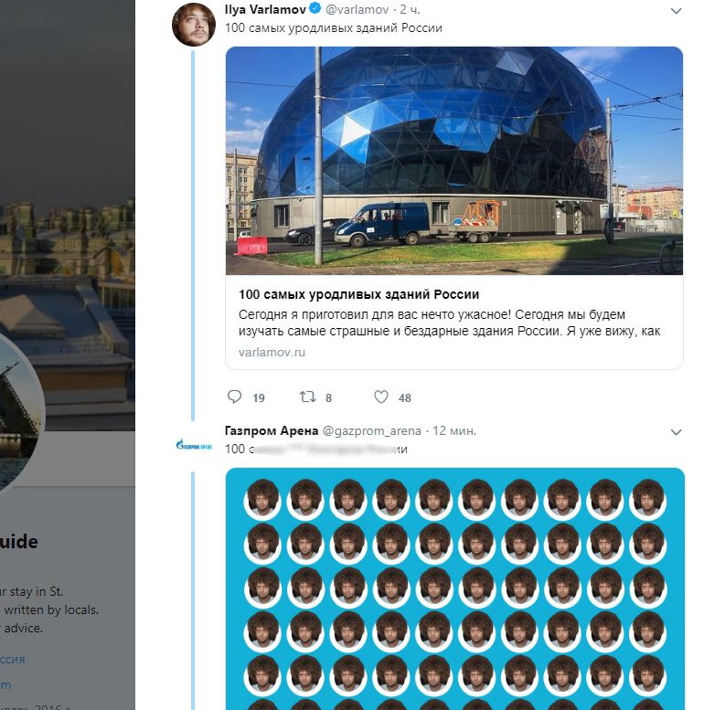Like Varlamov's tweet with the heart icon

[381, 397]
